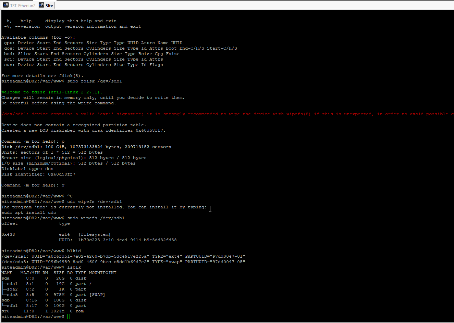Click 'Disk identifier: 0x60d58ff7' line
The width and height of the screenshot is (454, 323).
coord(38,174)
